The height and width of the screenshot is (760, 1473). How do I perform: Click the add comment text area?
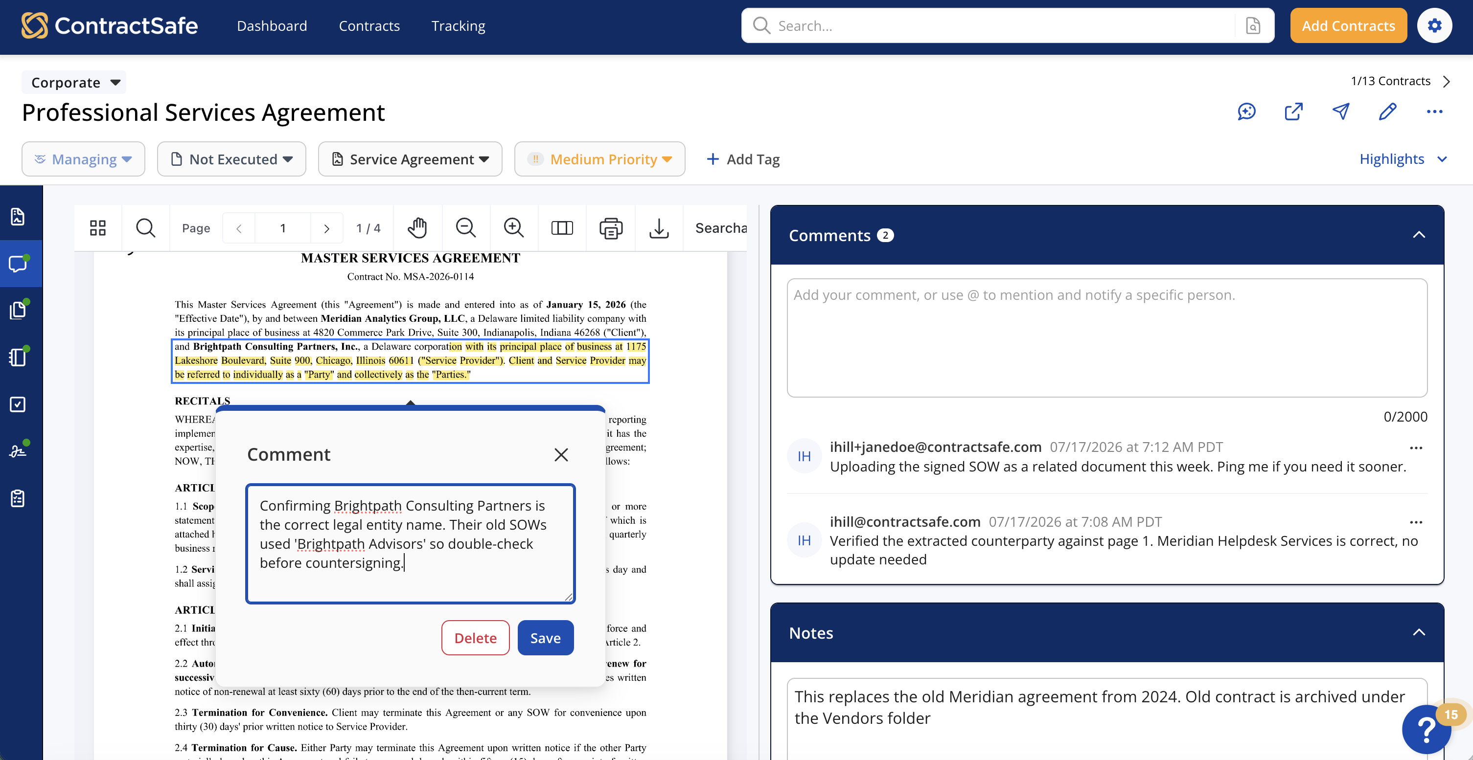coord(1107,338)
